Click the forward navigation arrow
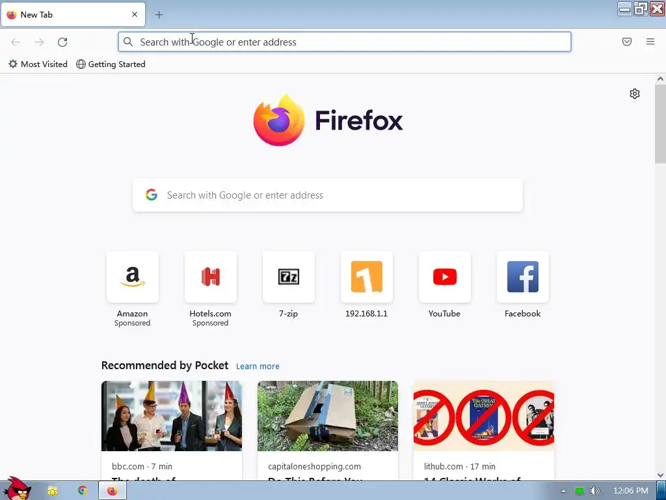Screen dimensions: 666x500 coord(39,42)
